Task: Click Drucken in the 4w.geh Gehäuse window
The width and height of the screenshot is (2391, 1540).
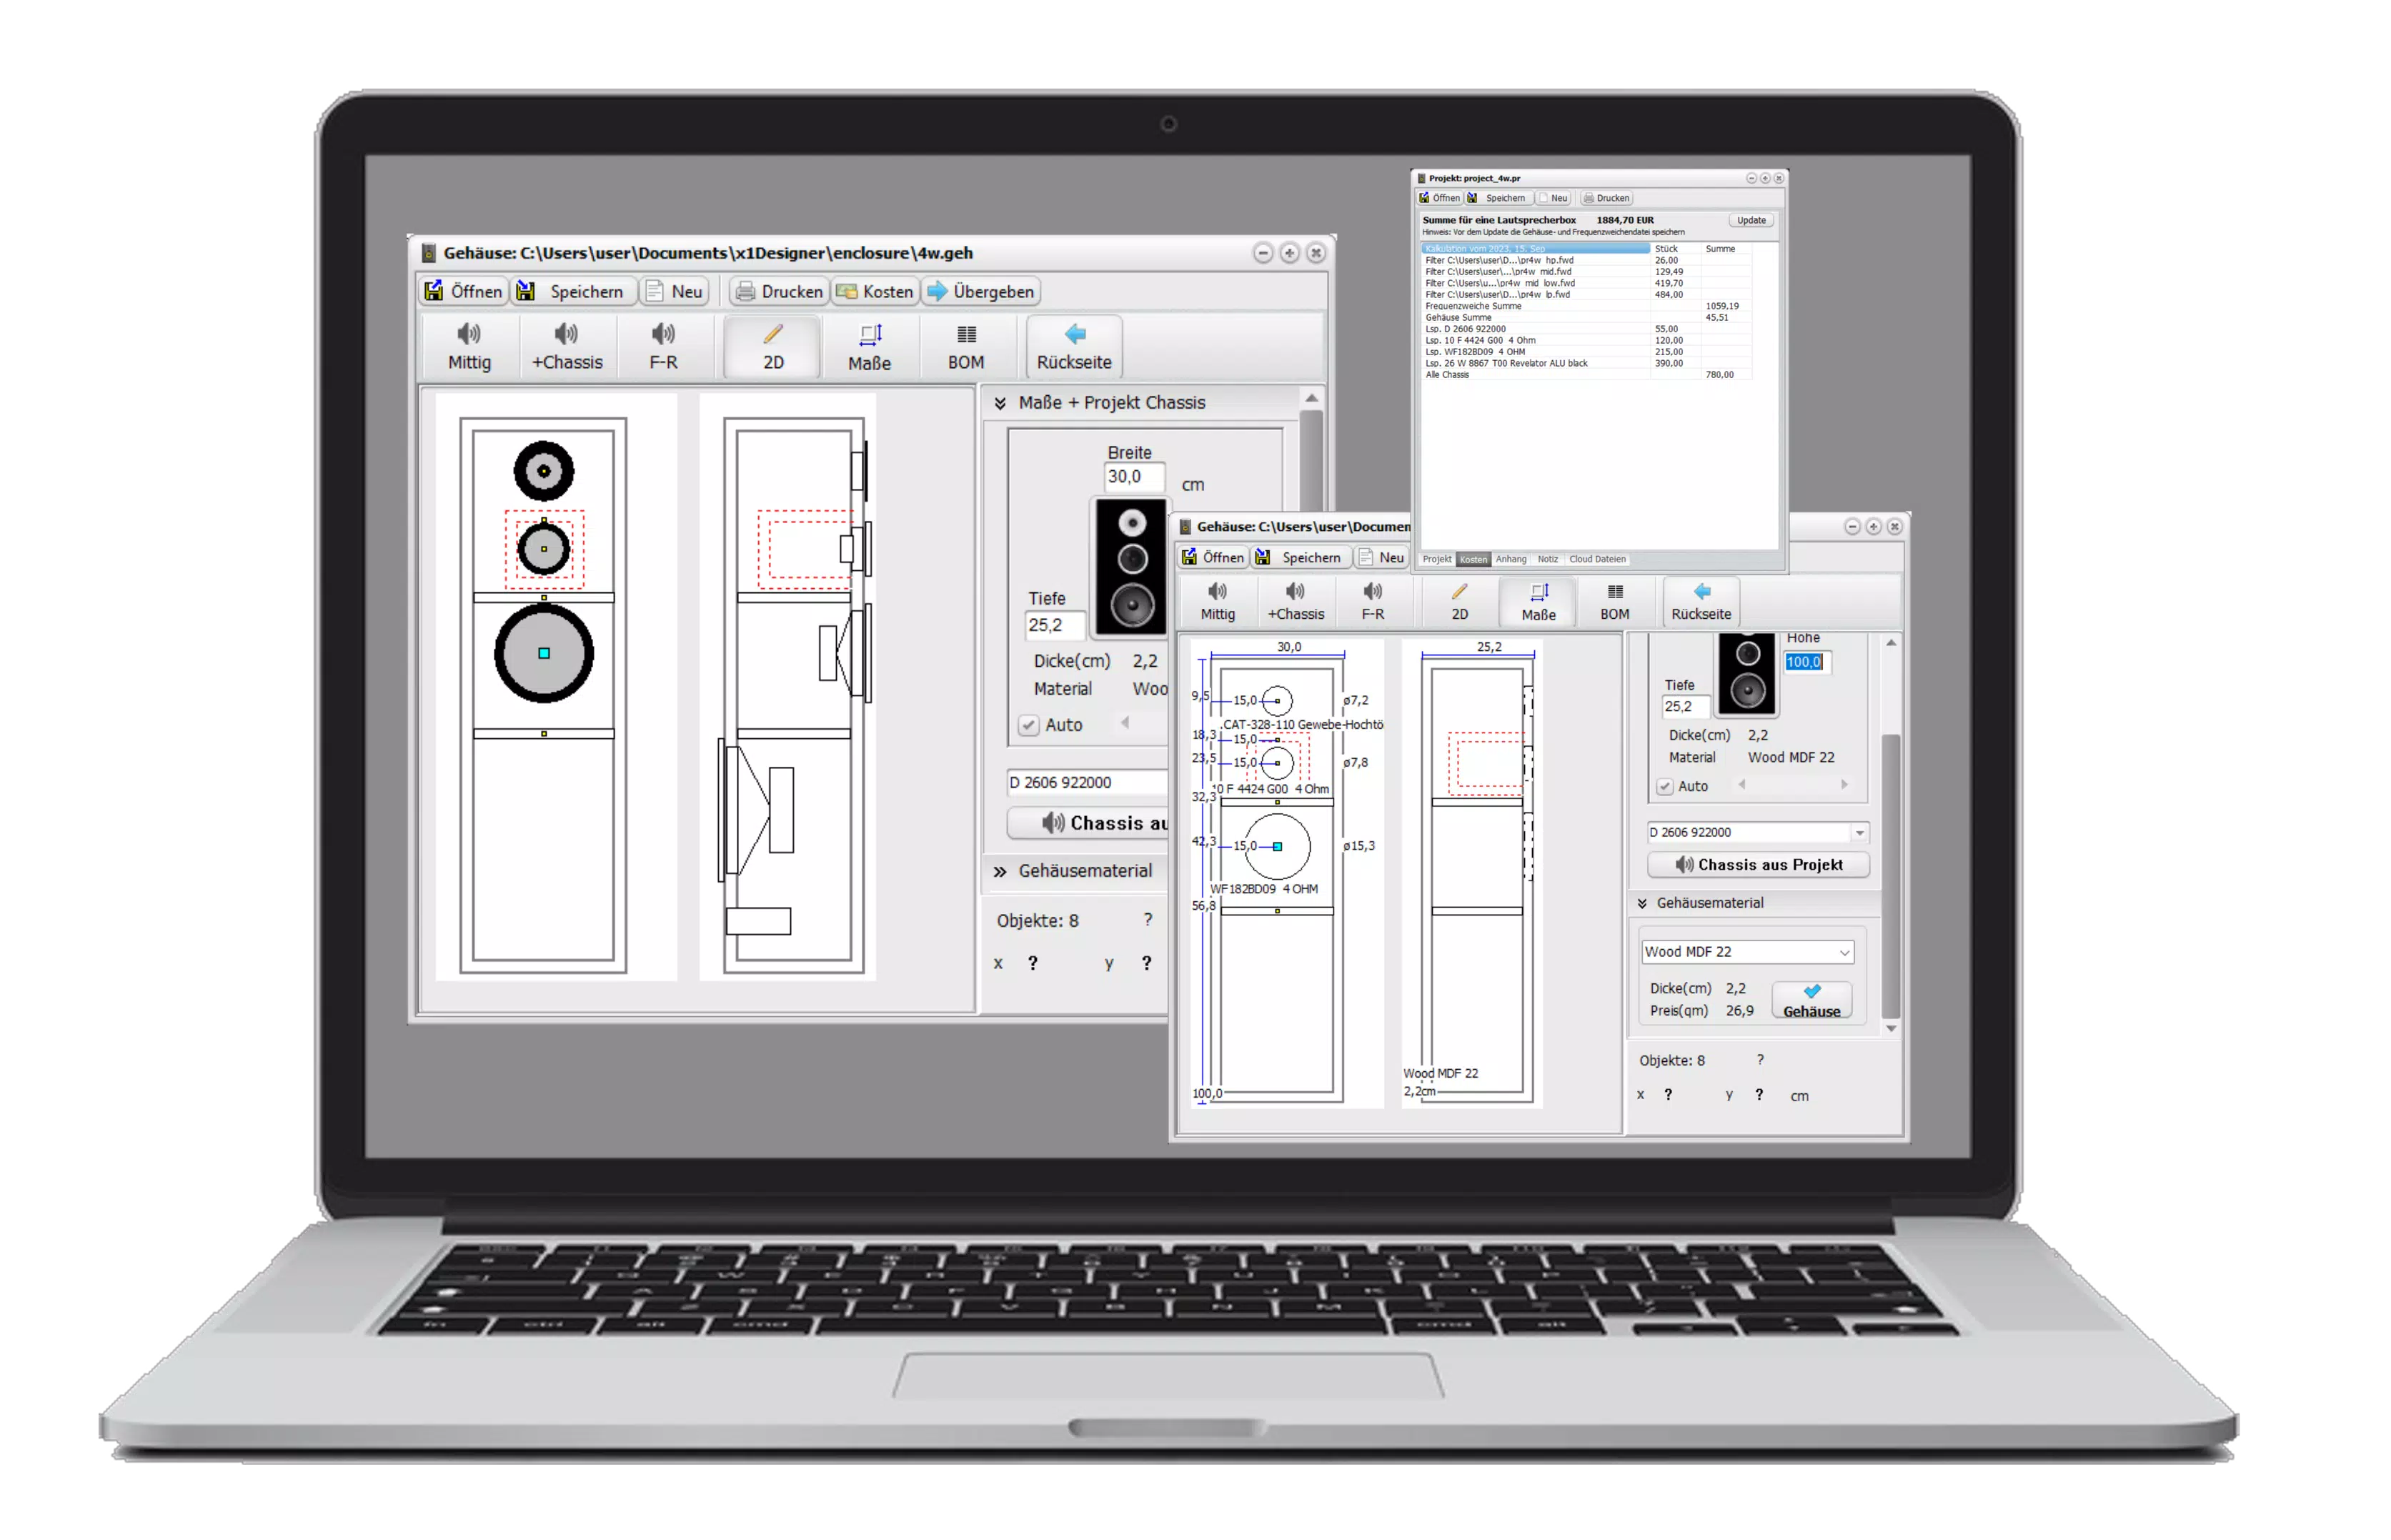Action: (779, 291)
